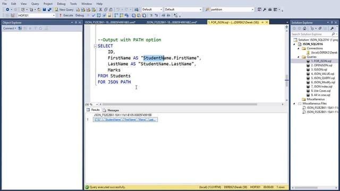
Task: Open the Connect dropdown in Object Explorer
Action: 10,28
